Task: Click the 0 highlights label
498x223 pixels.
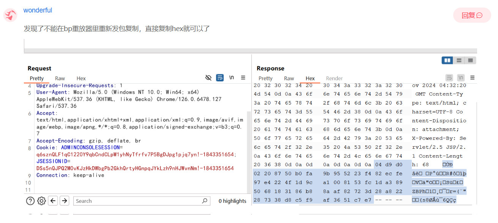Action: coord(232,201)
